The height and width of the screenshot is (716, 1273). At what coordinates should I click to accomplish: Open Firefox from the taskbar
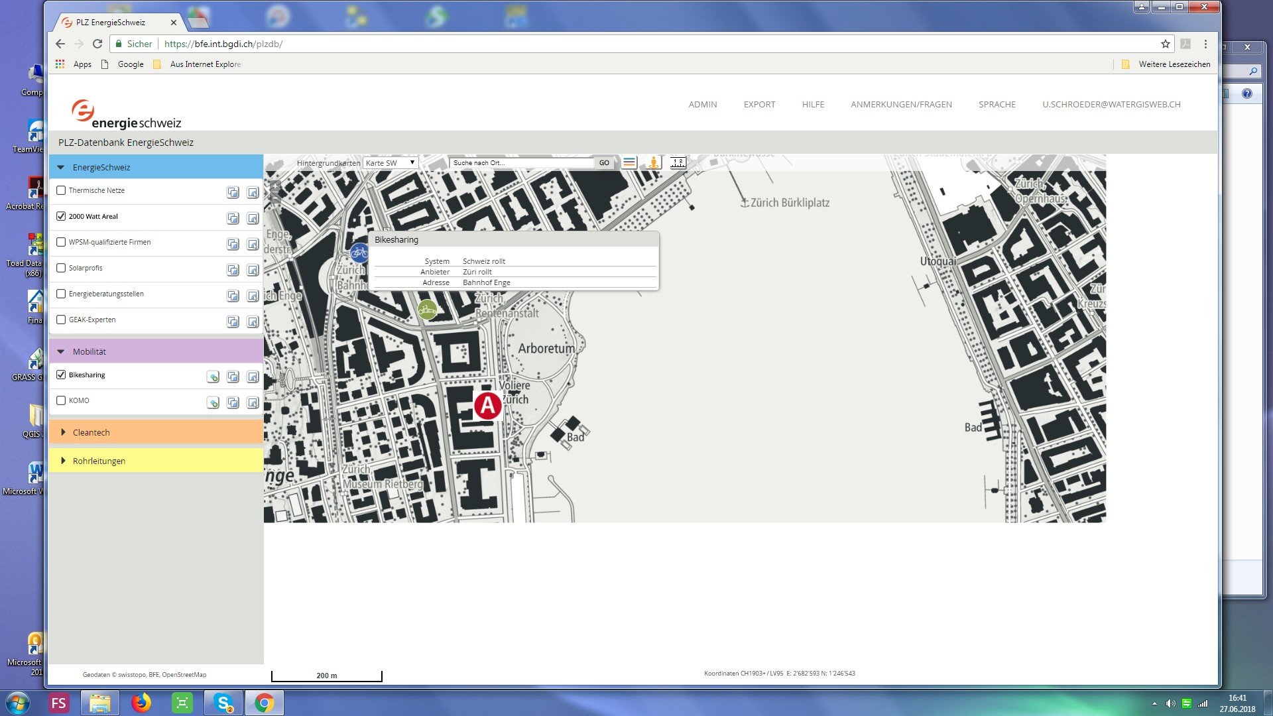[141, 703]
